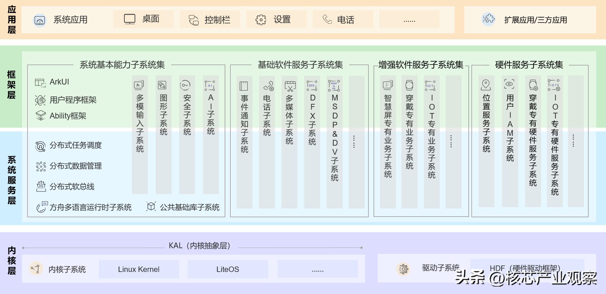Viewport: 606px width, 294px height.
Task: Click the 系统应用 monitor icon
Action: 40,20
